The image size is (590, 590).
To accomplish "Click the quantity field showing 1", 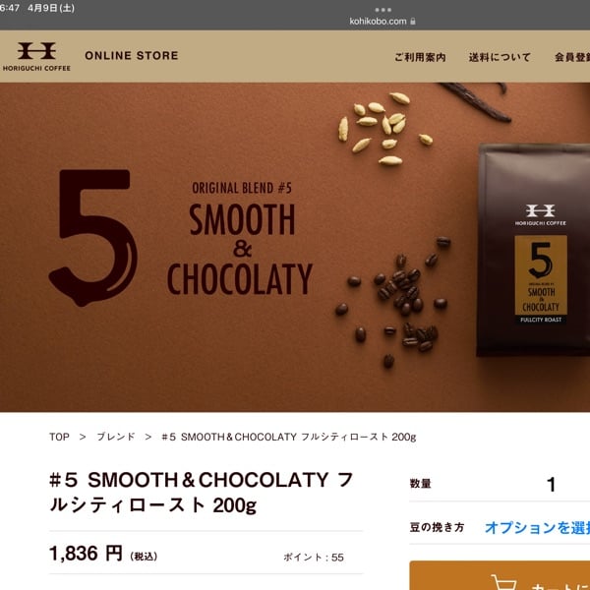I will click(551, 484).
